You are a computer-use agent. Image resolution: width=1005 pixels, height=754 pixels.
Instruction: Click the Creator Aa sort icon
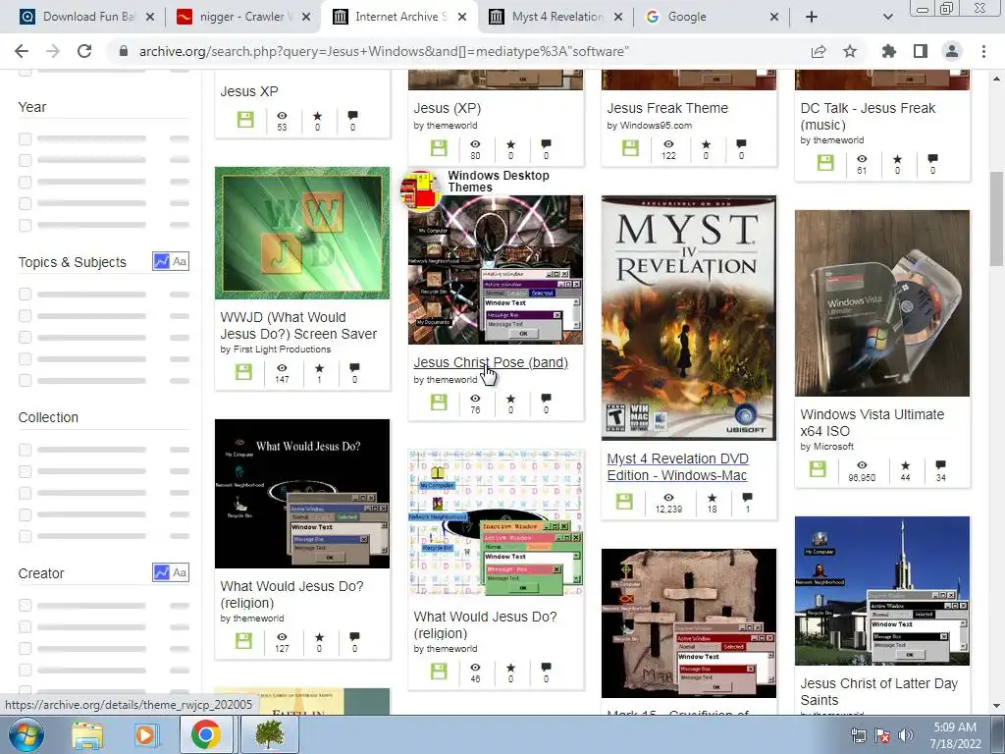point(181,572)
